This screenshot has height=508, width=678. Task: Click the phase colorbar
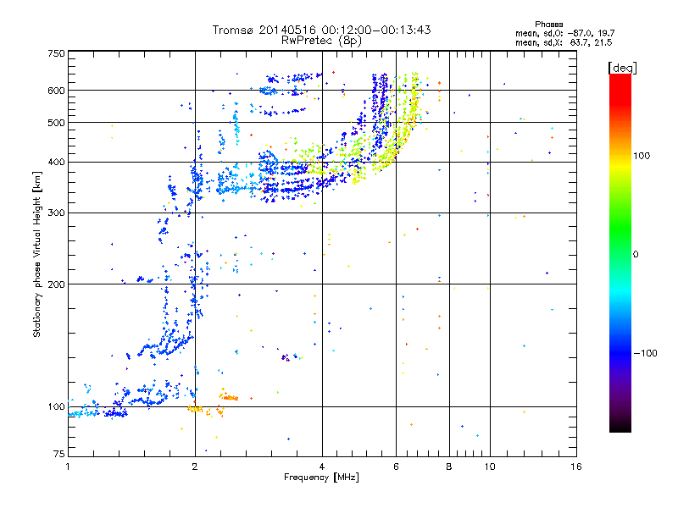620,253
